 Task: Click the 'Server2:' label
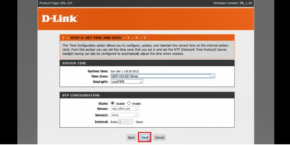coord(101,115)
